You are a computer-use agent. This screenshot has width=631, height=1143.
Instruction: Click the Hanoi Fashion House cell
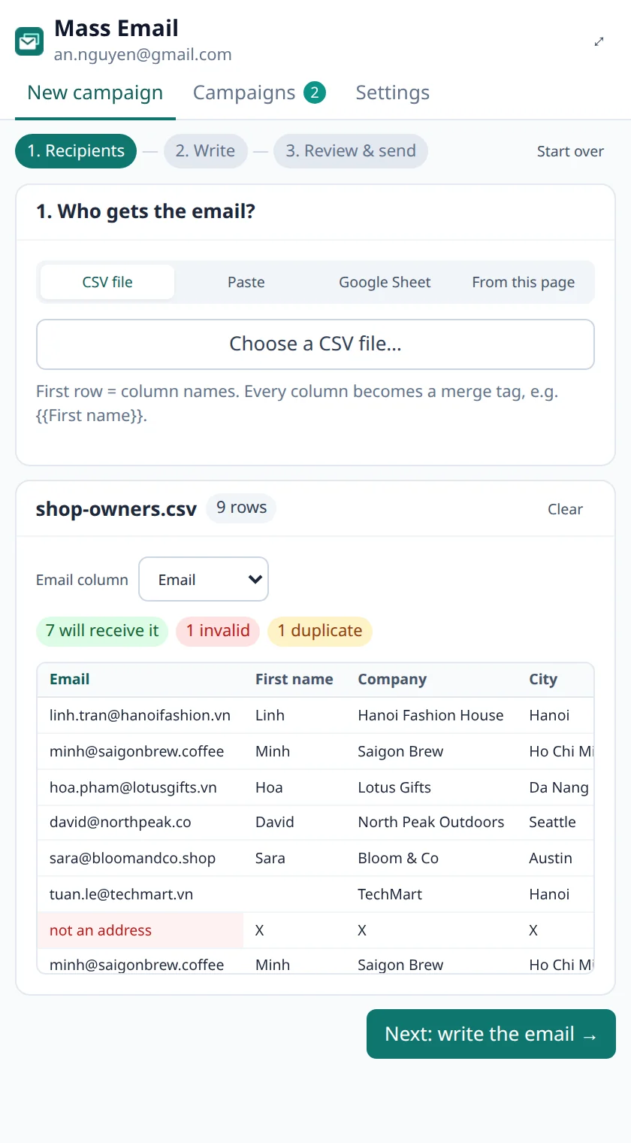click(431, 715)
